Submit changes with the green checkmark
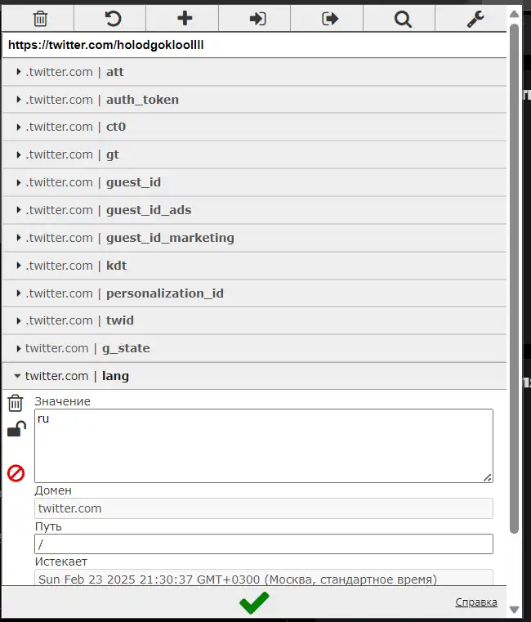Viewport: 531px width, 622px height. tap(254, 602)
